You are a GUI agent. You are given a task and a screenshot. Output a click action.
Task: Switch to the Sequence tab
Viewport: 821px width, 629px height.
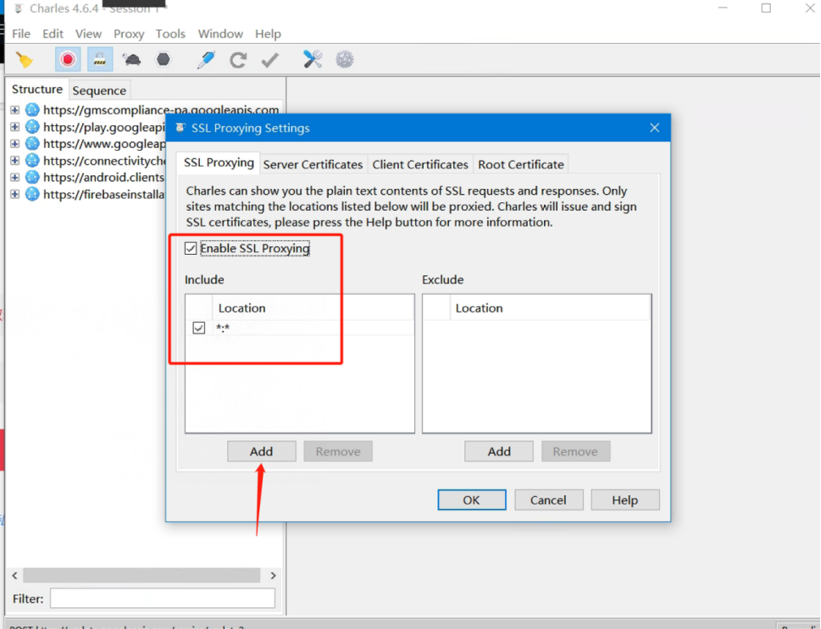[99, 91]
